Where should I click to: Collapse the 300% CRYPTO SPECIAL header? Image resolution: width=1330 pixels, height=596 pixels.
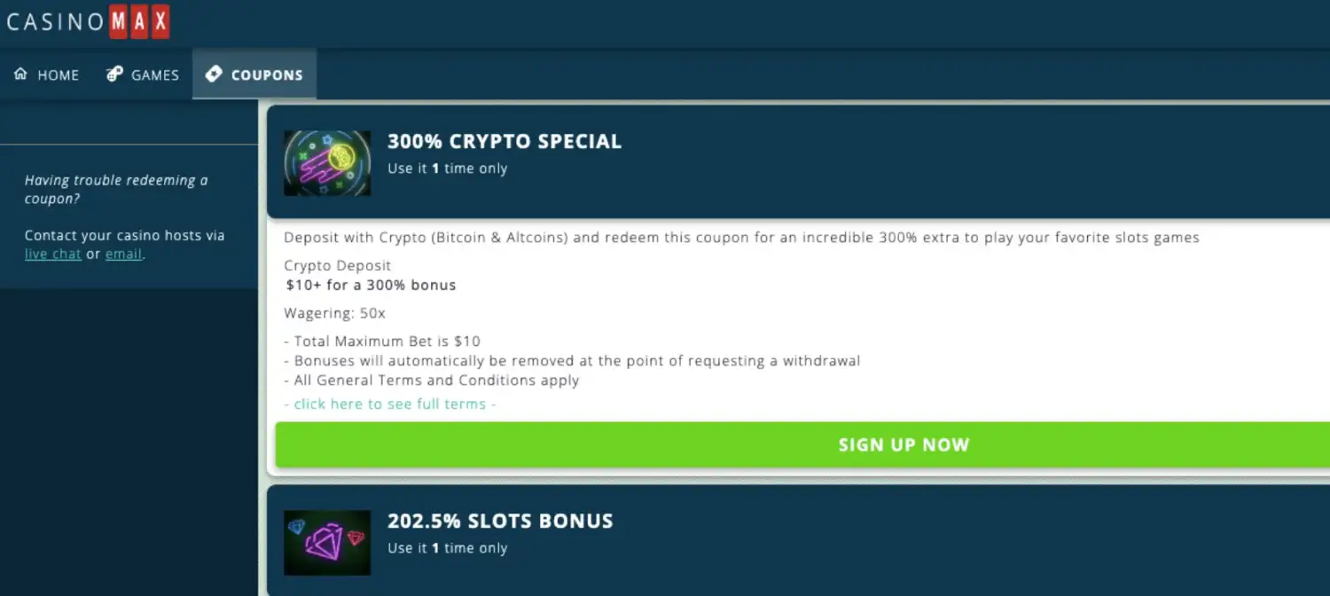[x=798, y=162]
